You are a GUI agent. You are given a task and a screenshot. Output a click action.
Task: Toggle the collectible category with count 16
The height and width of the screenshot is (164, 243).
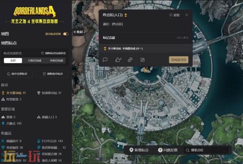pos(49,154)
